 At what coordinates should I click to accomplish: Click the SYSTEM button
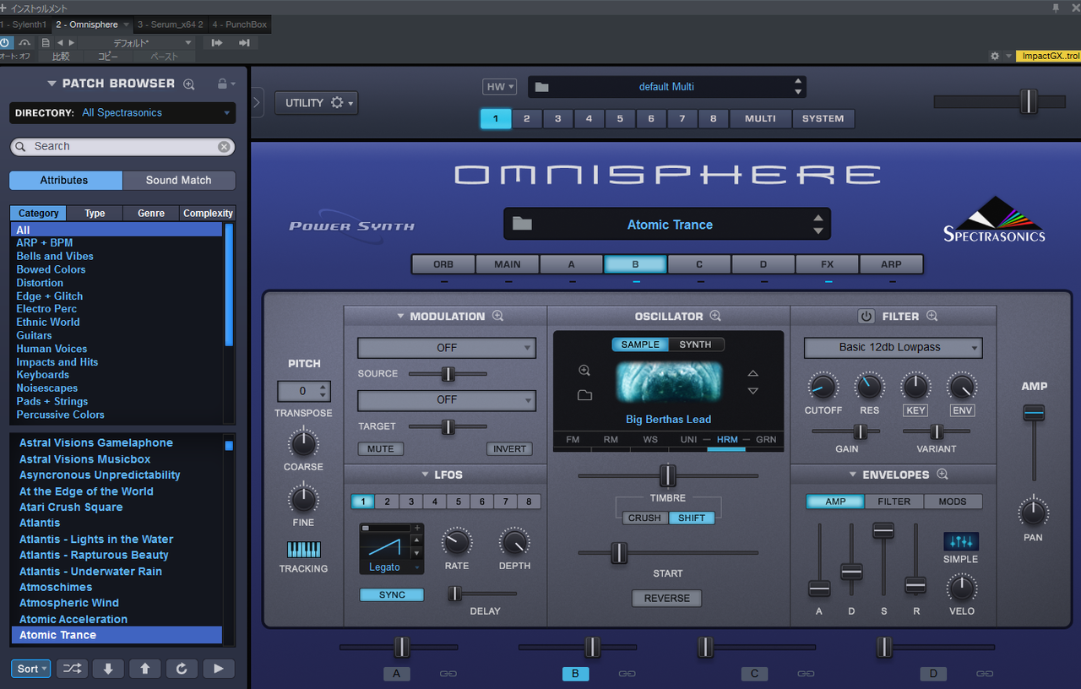click(823, 119)
